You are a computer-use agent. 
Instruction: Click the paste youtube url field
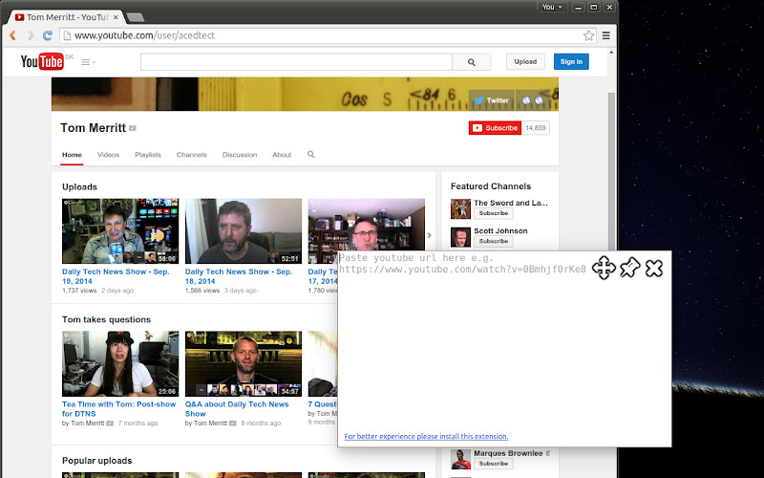click(x=463, y=264)
